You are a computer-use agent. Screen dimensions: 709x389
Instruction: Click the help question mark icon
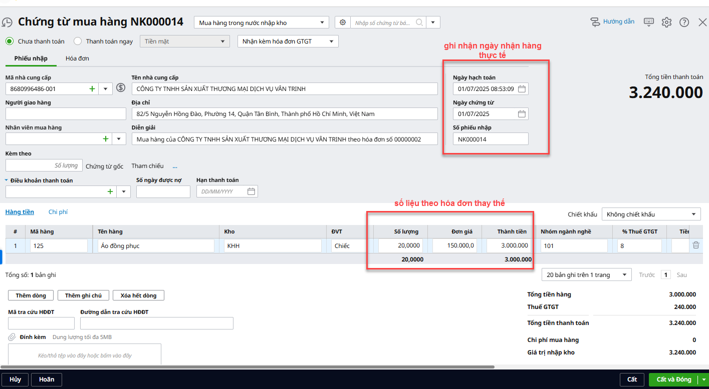(x=684, y=22)
